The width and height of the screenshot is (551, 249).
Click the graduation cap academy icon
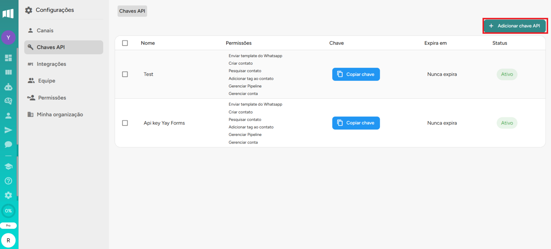(x=8, y=166)
